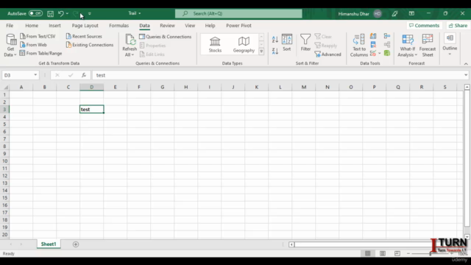Add a new sheet with plus icon
471x265 pixels.
76,244
